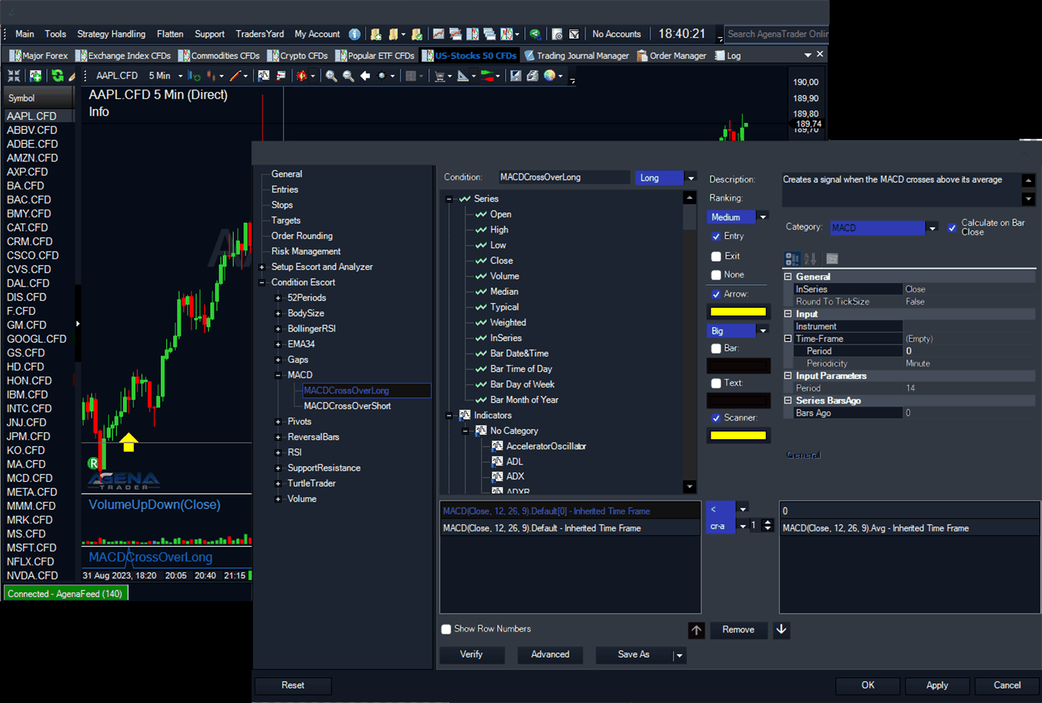
Task: Click the Condition name input field
Action: (x=564, y=177)
